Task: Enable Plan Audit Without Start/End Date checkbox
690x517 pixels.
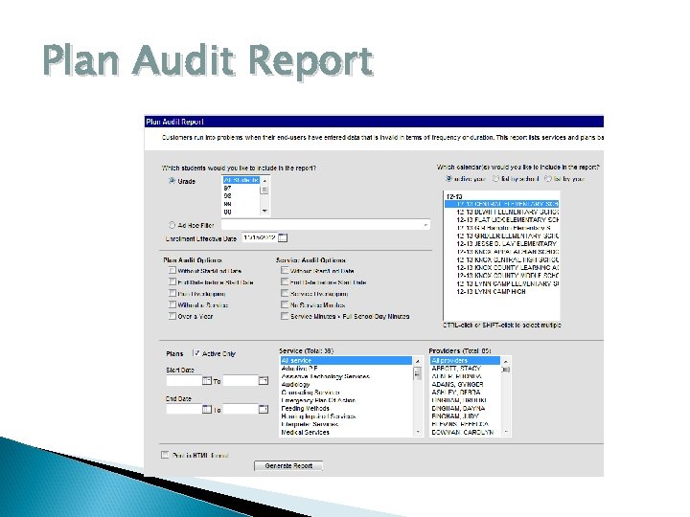Action: (x=172, y=270)
